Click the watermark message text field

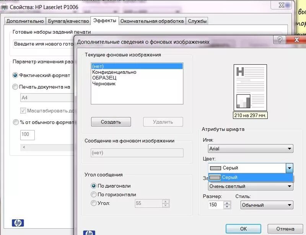point(137,153)
